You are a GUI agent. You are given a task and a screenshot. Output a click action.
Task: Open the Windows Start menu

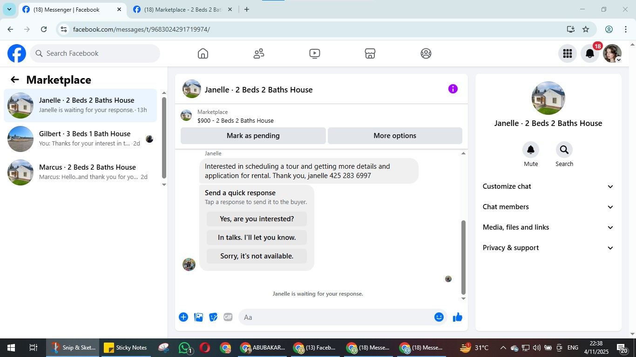11,348
